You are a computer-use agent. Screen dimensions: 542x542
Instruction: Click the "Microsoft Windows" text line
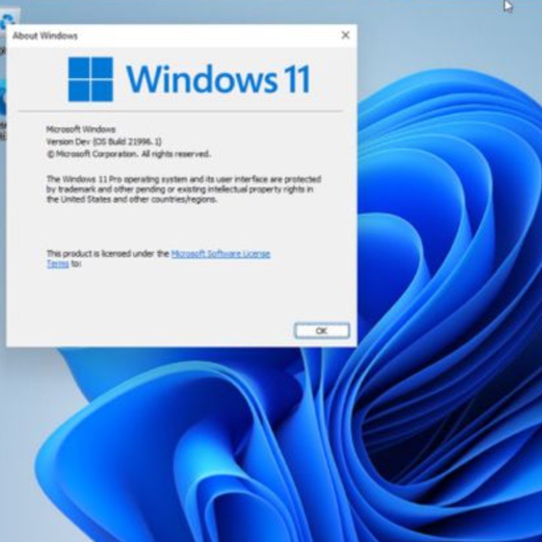(x=81, y=130)
